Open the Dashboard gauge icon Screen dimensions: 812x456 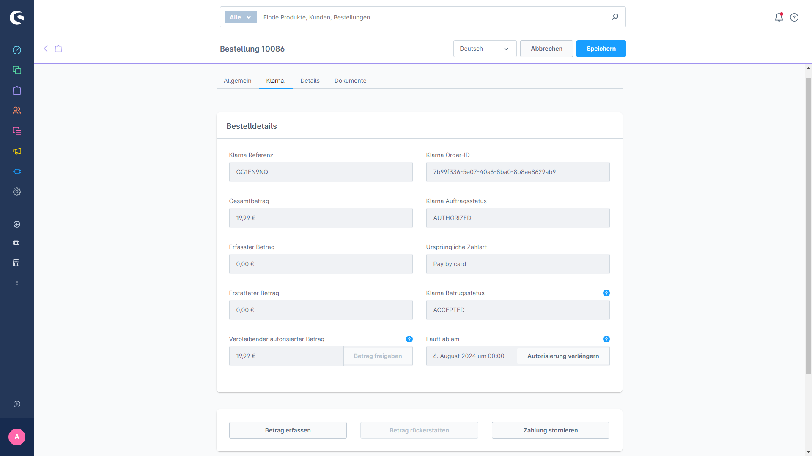(x=17, y=50)
